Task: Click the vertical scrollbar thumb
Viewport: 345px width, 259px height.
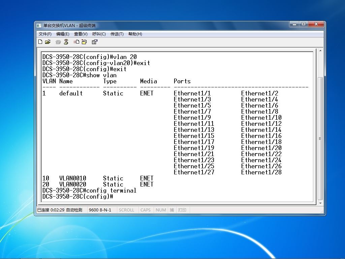Action: pyautogui.click(x=320, y=139)
